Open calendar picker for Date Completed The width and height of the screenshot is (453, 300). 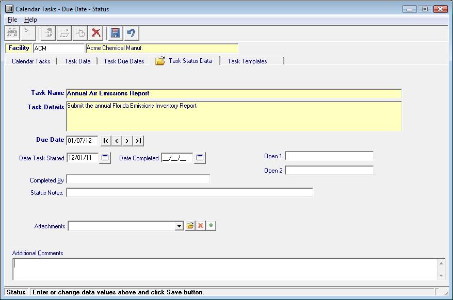click(x=200, y=158)
